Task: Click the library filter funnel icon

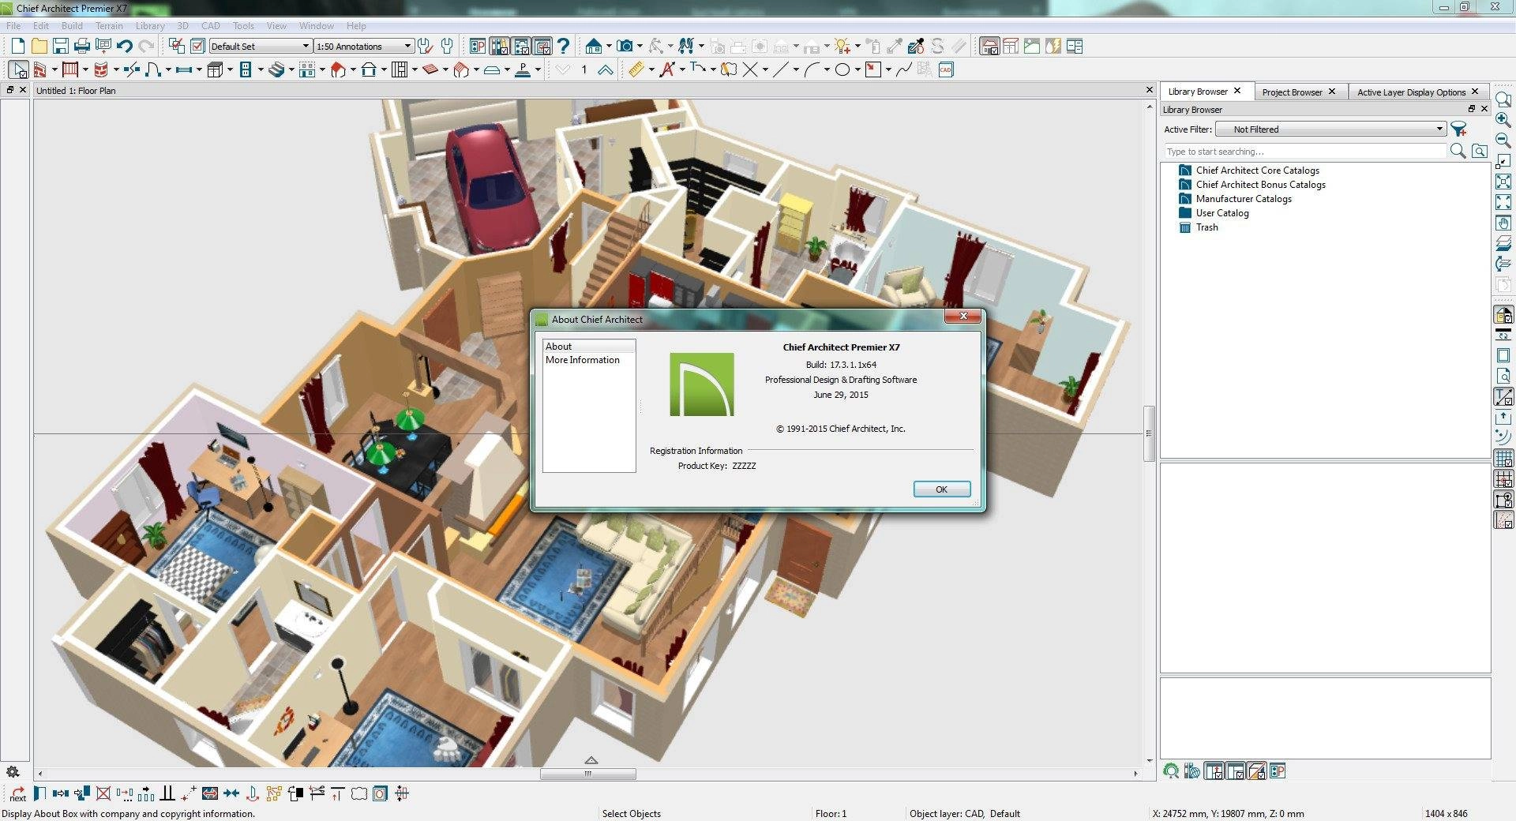Action: pos(1458,129)
